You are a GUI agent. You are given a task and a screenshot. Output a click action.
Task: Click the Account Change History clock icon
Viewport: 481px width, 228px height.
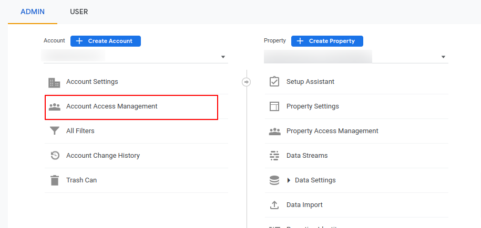(x=55, y=156)
